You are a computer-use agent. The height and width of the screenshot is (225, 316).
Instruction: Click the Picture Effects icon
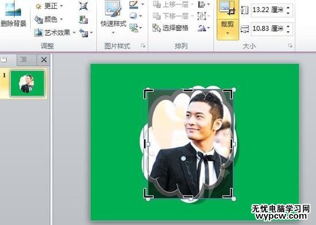pos(133,16)
